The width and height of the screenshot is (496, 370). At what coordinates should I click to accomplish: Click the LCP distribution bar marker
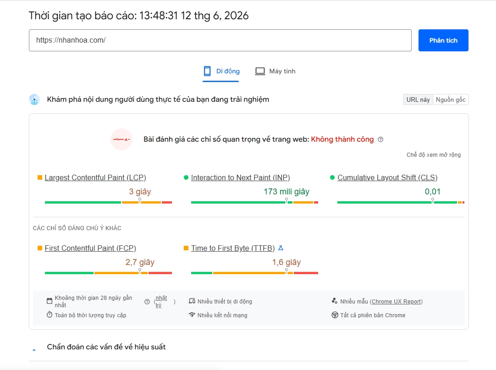[x=140, y=200]
